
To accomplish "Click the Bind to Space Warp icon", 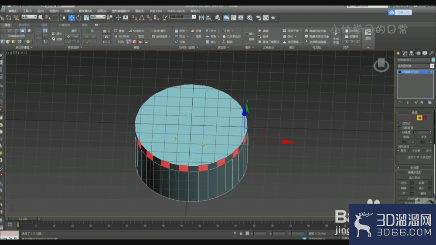I will (16, 18).
